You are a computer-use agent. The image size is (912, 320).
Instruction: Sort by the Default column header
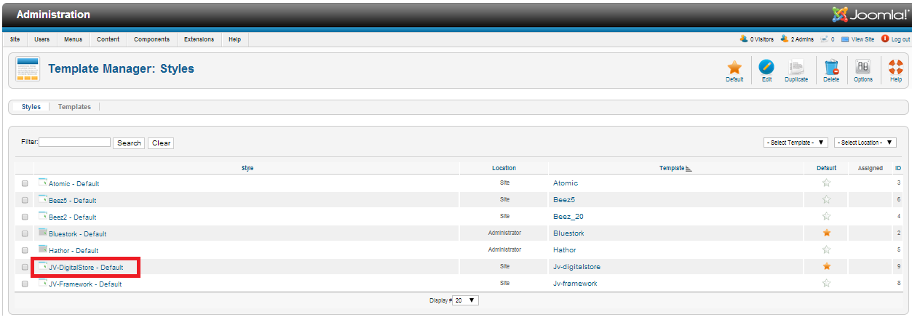pos(826,169)
